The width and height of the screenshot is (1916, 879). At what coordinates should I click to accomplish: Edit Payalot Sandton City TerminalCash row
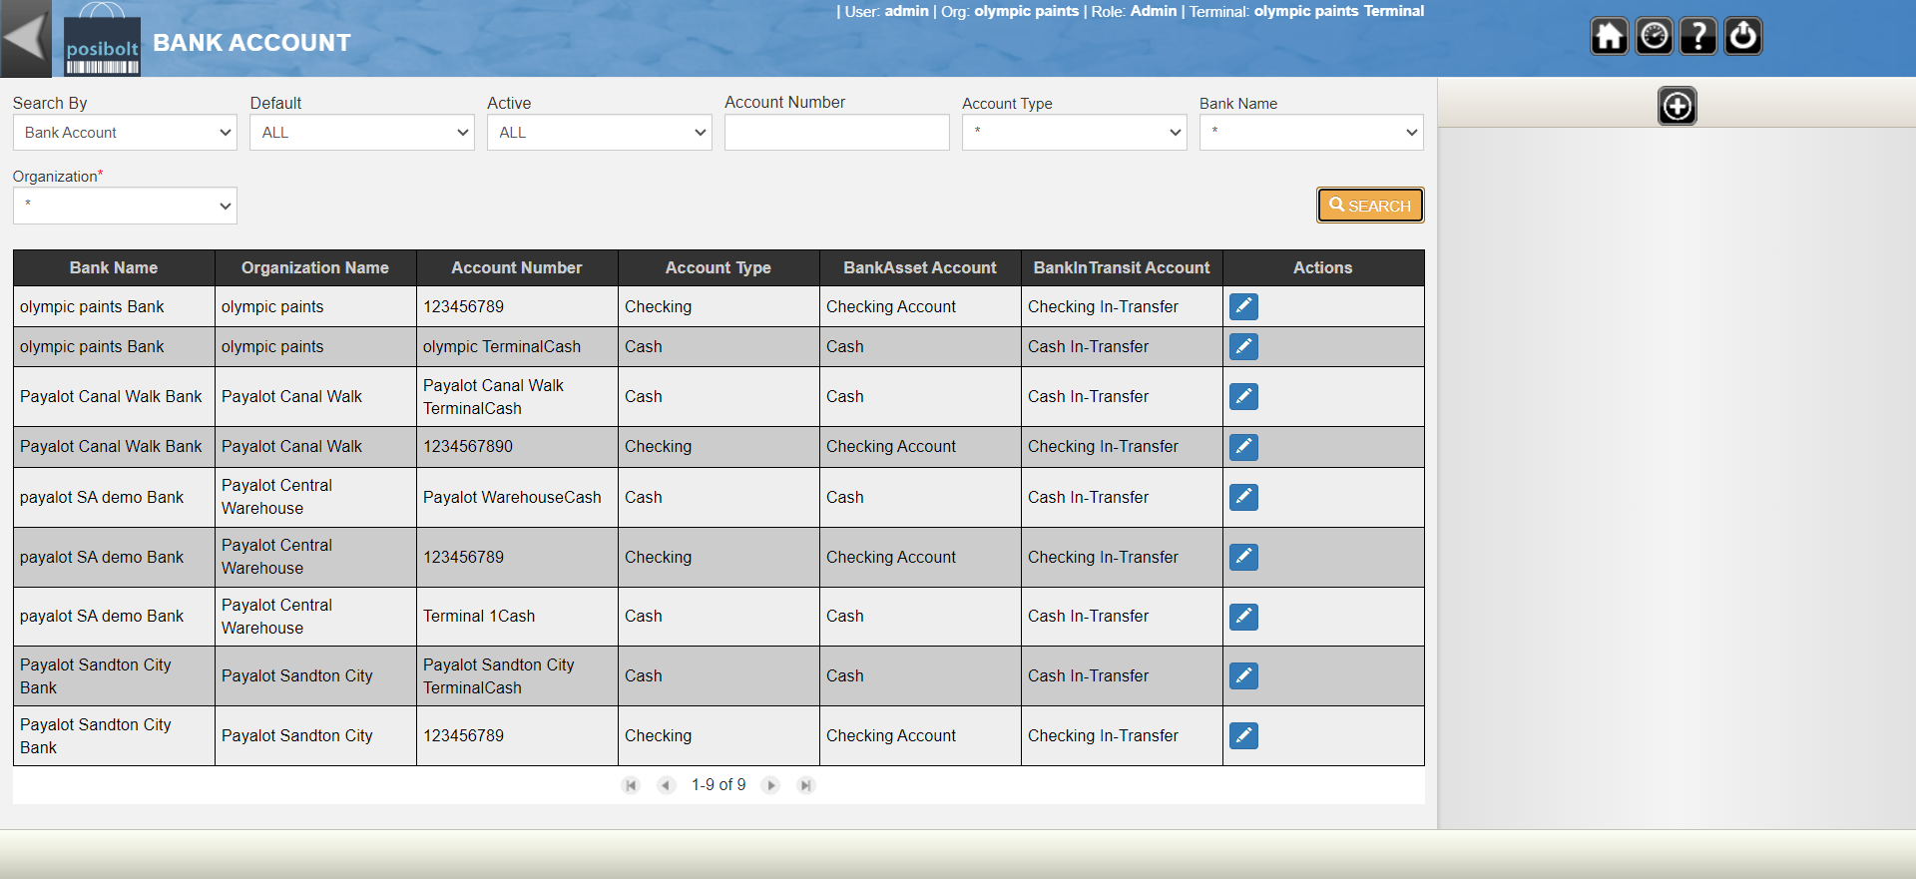tap(1243, 675)
